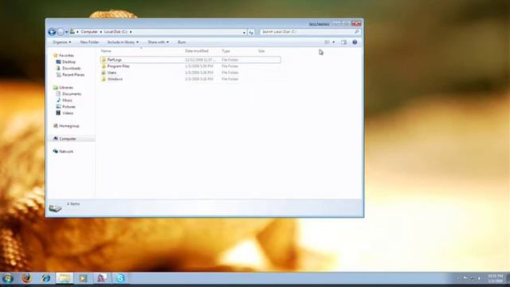Click the Forward navigation arrow button
The width and height of the screenshot is (510, 287).
coord(61,32)
